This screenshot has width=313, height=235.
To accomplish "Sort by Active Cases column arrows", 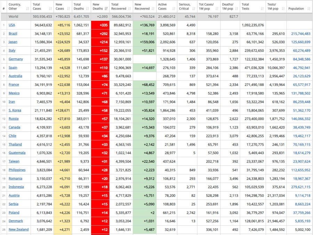I will point(174,9).
